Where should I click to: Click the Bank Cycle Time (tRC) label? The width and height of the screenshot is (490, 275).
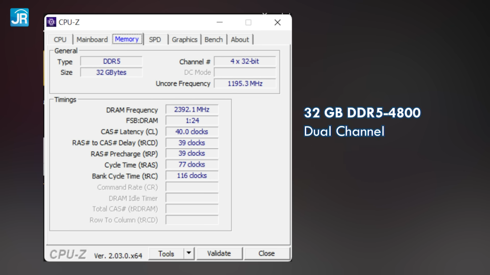coord(125,176)
